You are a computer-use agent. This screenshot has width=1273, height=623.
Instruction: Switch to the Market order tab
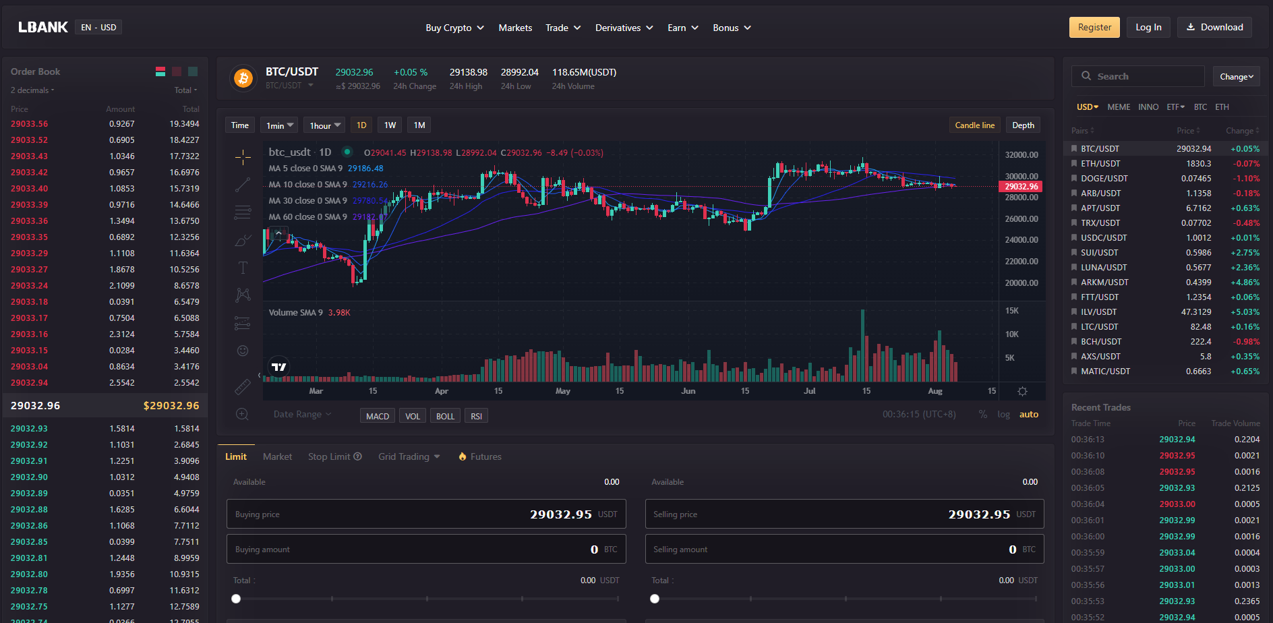point(277,456)
